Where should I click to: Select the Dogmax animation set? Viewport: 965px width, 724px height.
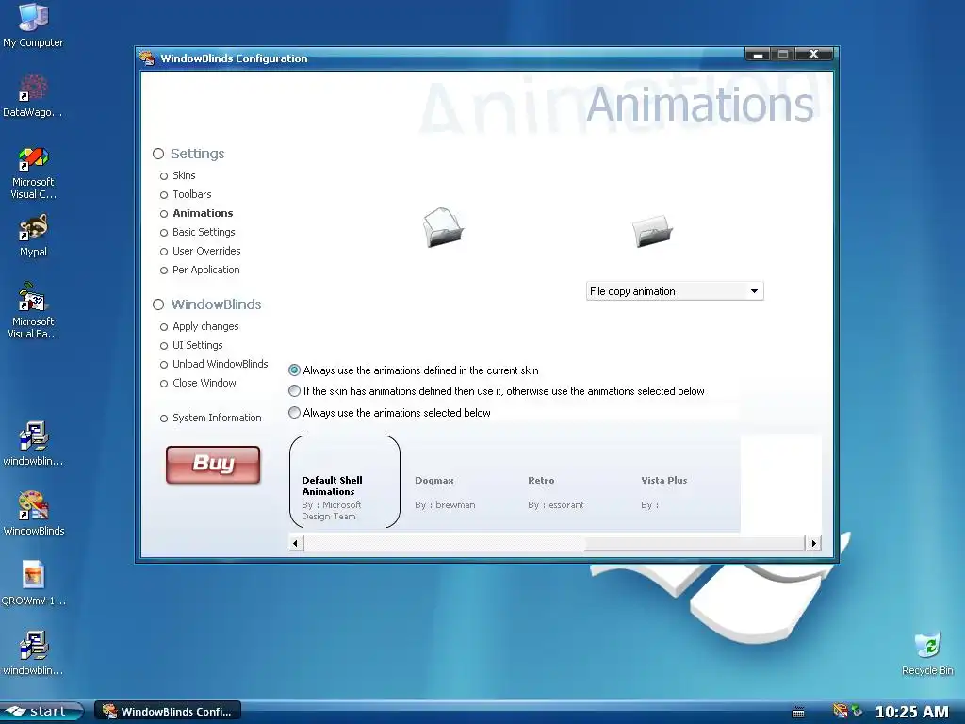445,492
